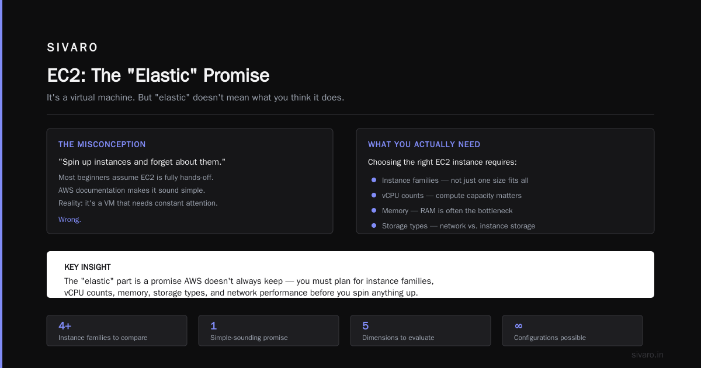Click the "1" stat number
The height and width of the screenshot is (368, 701).
tap(213, 326)
